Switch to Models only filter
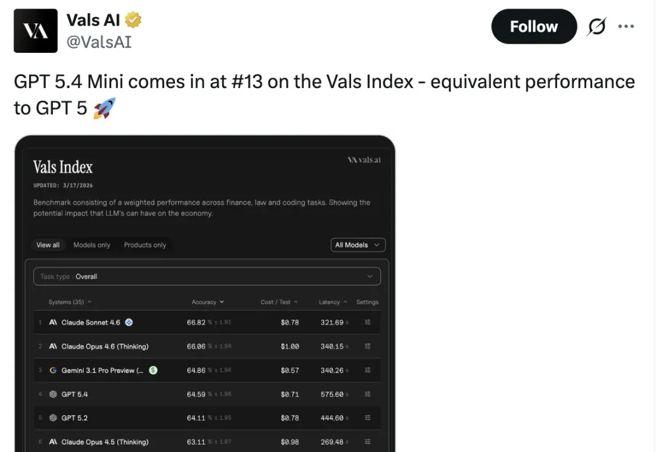 (x=92, y=245)
